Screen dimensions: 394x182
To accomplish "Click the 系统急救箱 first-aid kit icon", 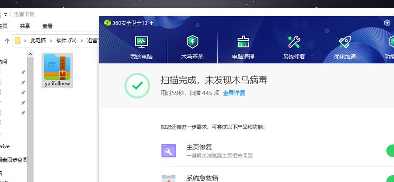I will pos(169,178).
